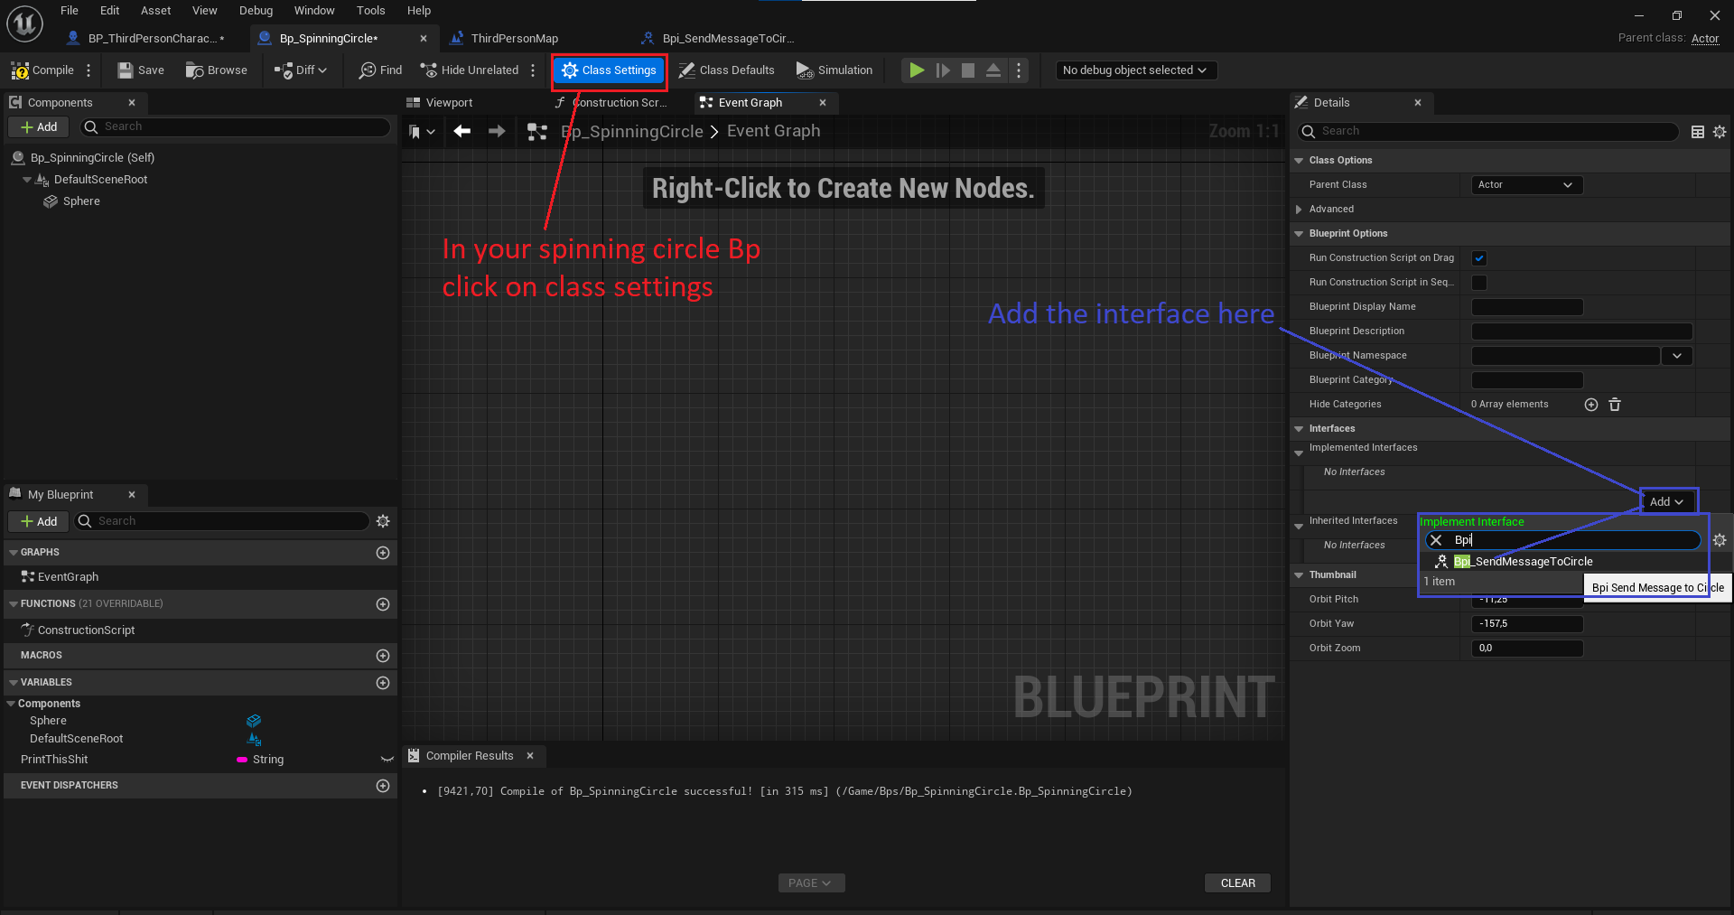Open My Blueprint settings gear
The width and height of the screenshot is (1734, 915).
tap(383, 521)
